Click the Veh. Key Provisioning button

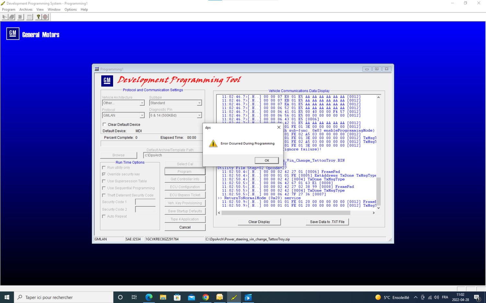pos(185,203)
